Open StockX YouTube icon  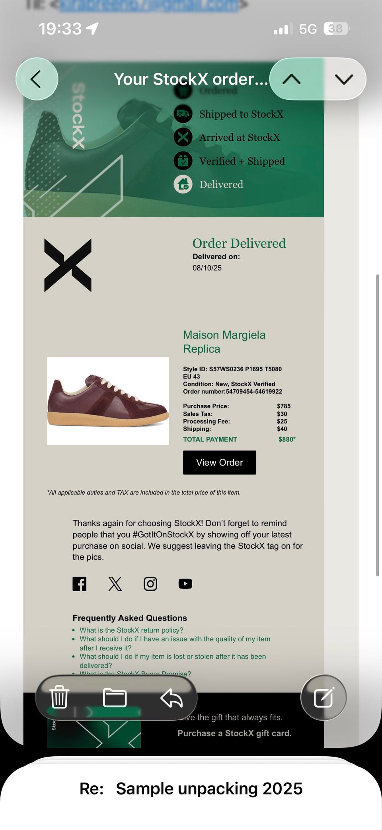(185, 584)
